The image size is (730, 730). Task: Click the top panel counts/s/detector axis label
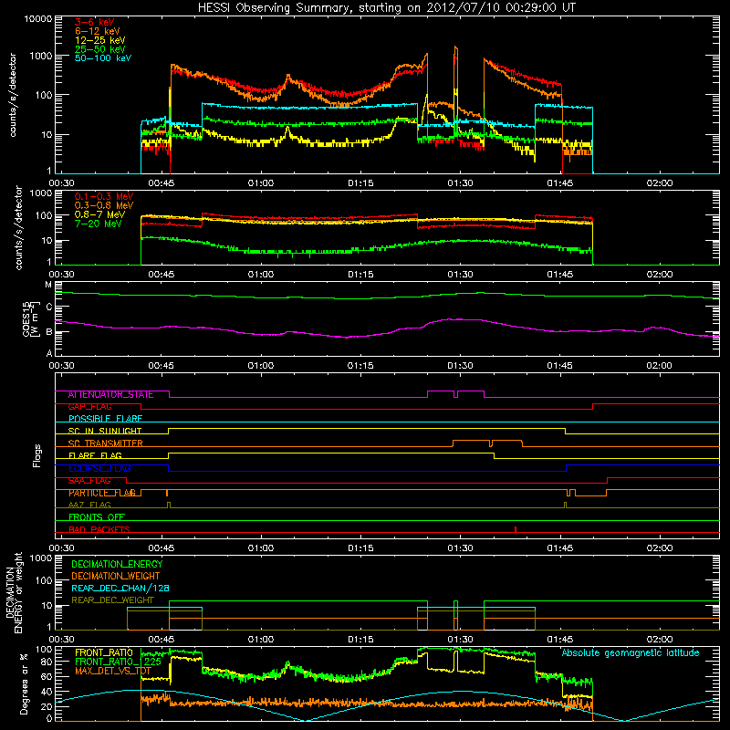click(13, 95)
